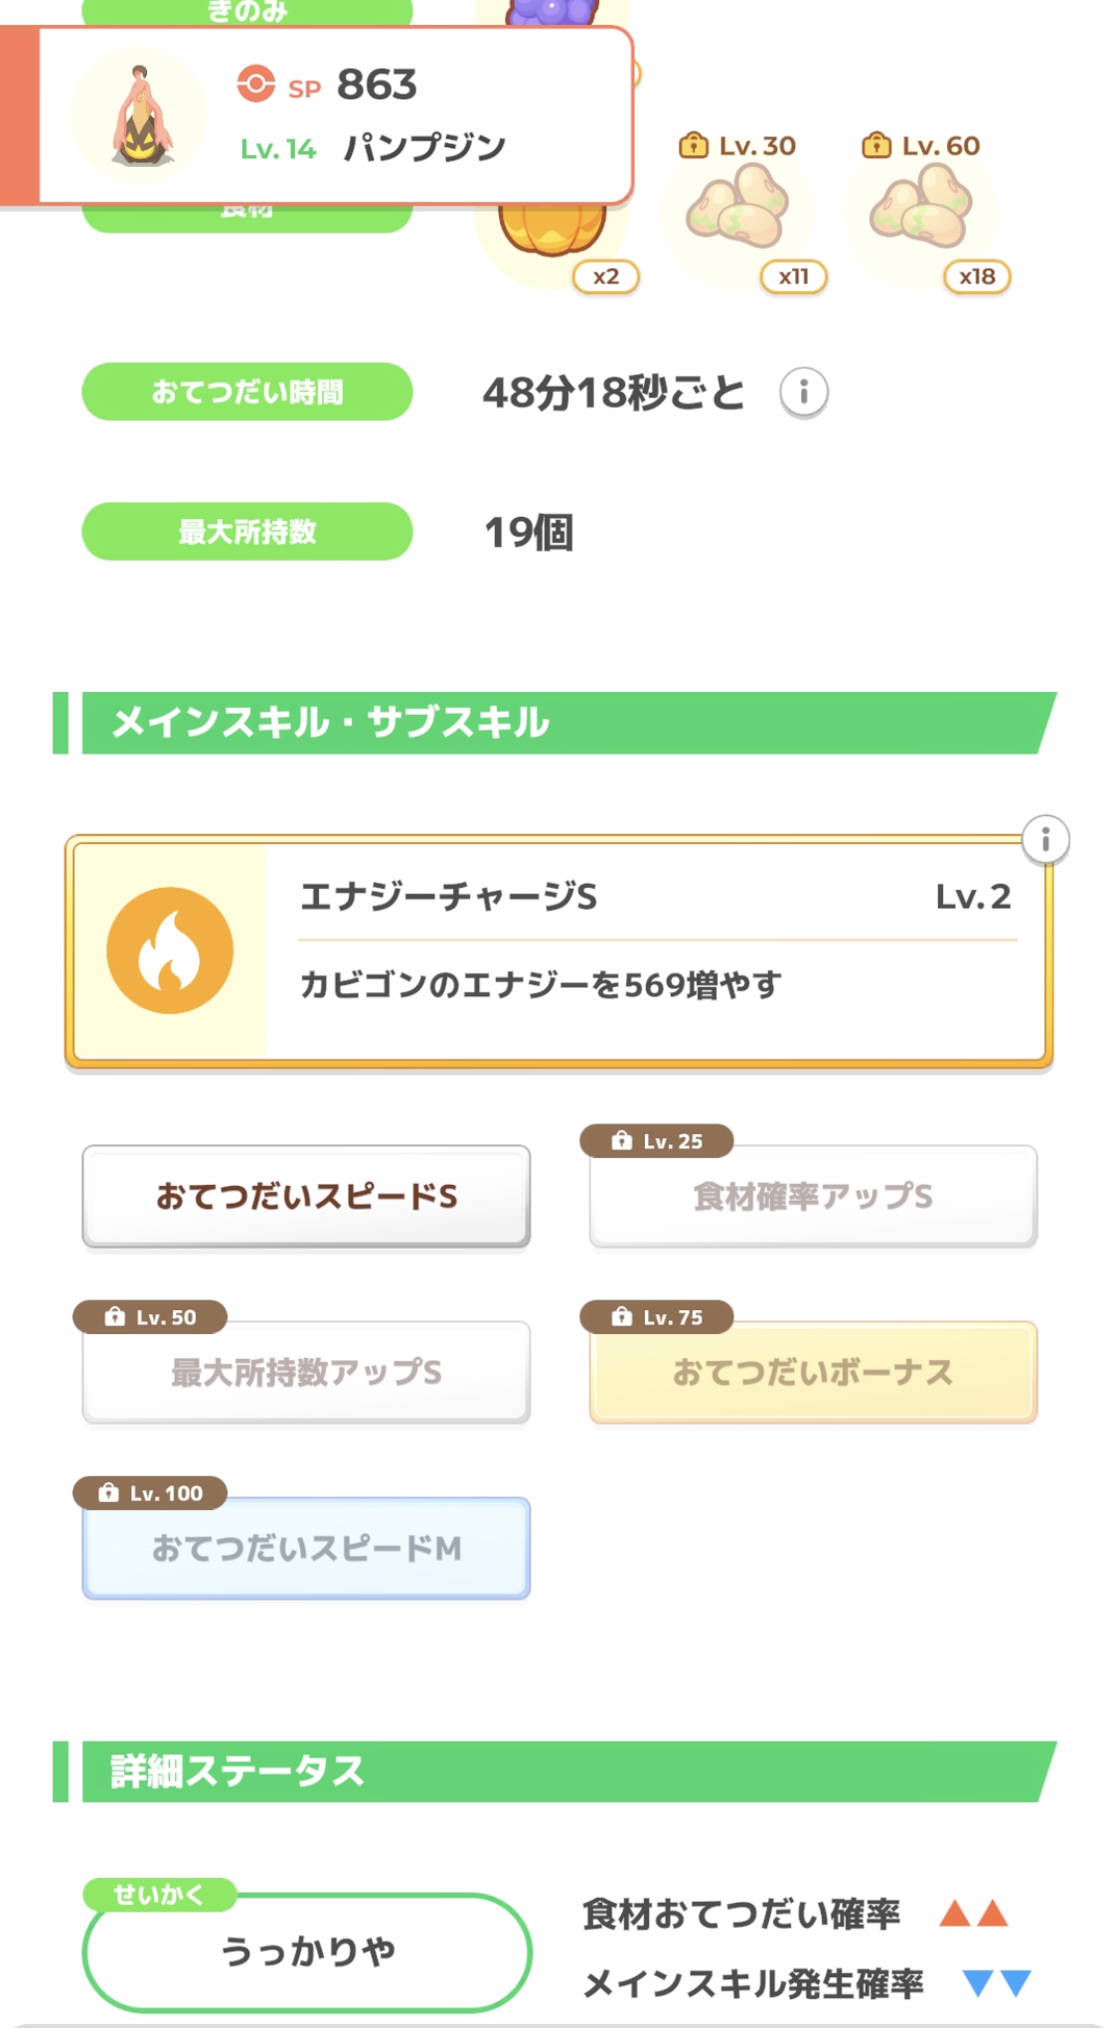Tap the flame Energy Charge skill icon
Image resolution: width=1118 pixels, height=2028 pixels.
click(x=170, y=950)
